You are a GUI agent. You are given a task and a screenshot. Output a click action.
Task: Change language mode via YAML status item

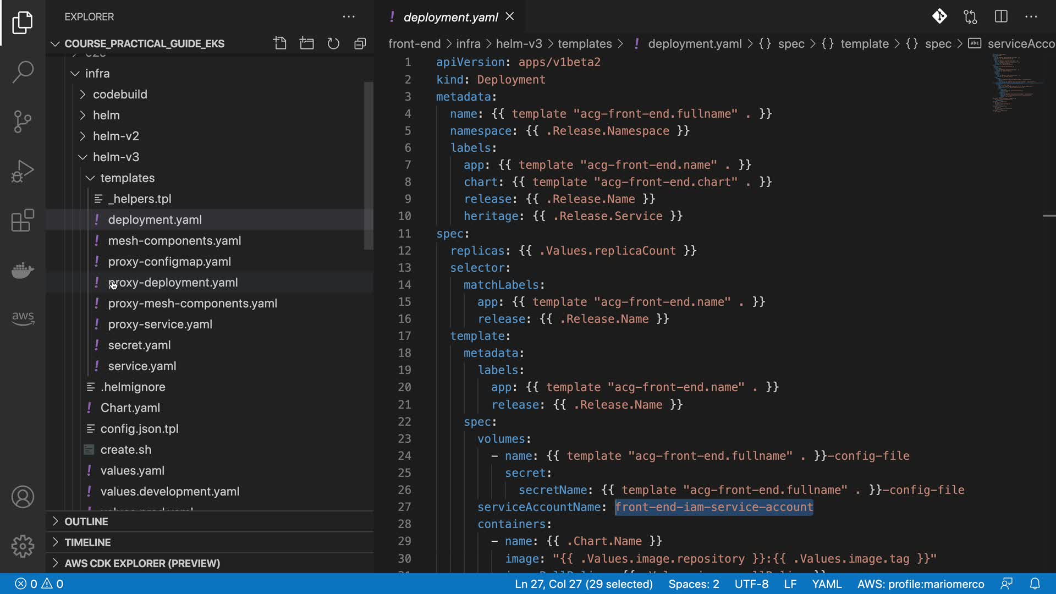coord(827,584)
